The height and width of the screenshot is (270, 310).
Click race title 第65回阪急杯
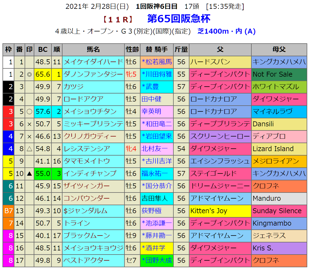(179, 19)
